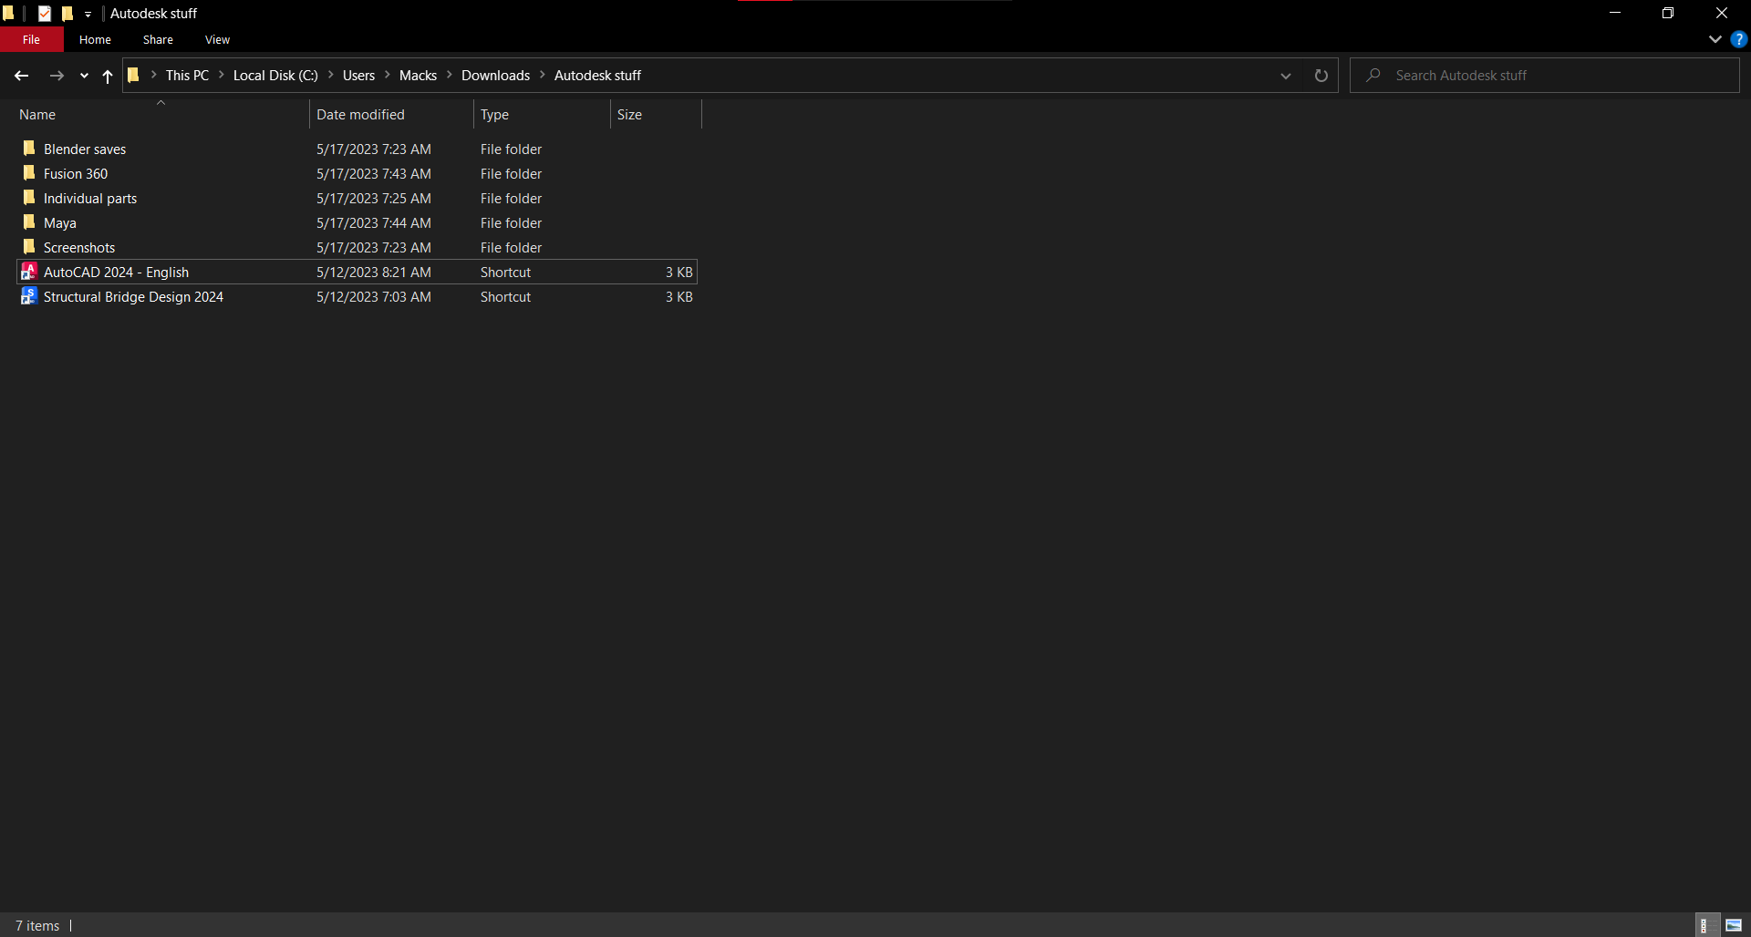Viewport: 1751px width, 937px height.
Task: Navigate to Downloads breadcrumb
Action: pos(495,76)
